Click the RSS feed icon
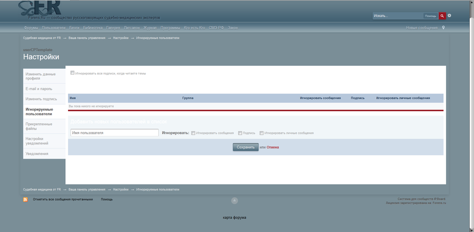 (25, 199)
